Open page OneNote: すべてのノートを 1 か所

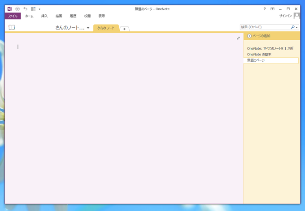270,48
